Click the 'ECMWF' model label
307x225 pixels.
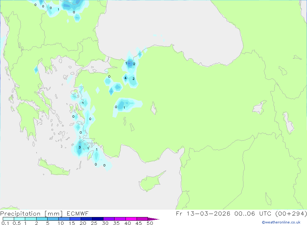pos(78,213)
